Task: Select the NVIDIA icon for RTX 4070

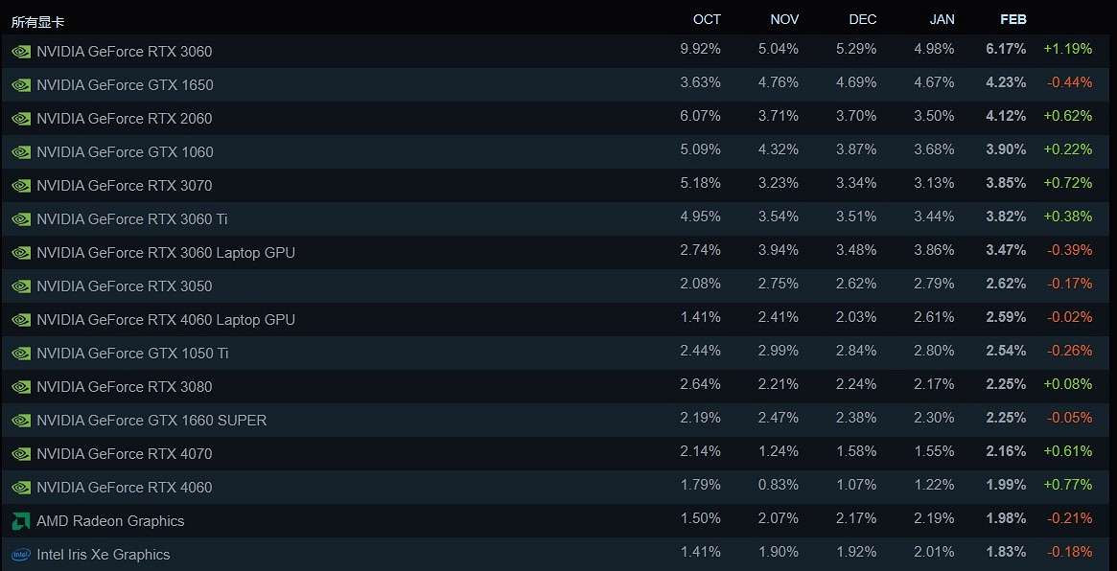Action: point(20,454)
